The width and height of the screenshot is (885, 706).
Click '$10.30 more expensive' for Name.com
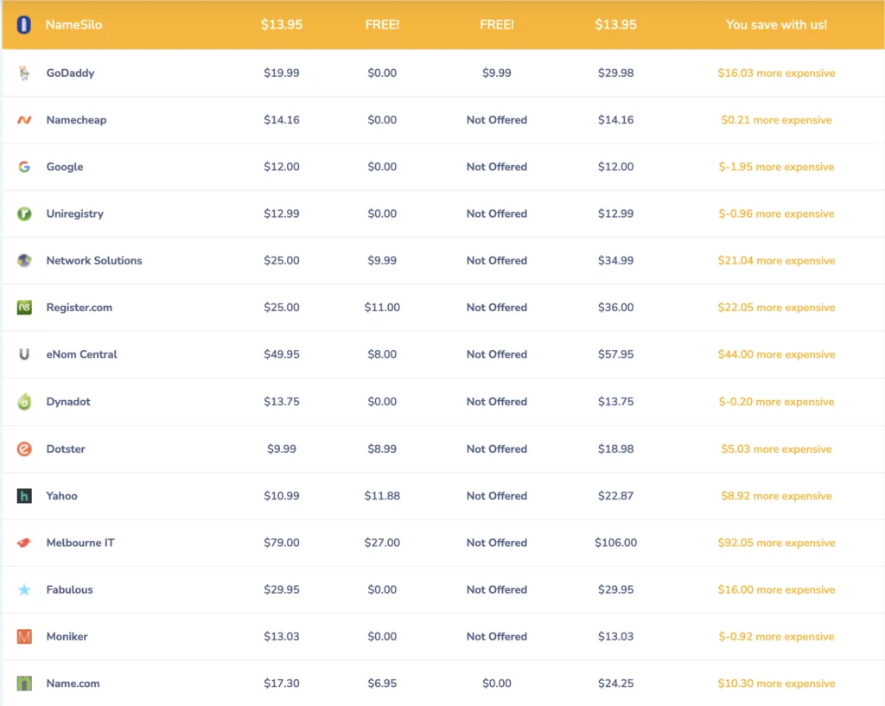tap(777, 684)
